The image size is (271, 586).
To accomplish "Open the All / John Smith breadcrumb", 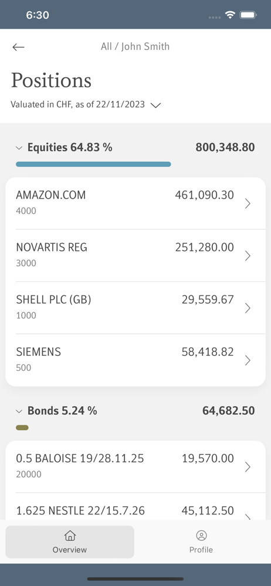I will click(135, 46).
